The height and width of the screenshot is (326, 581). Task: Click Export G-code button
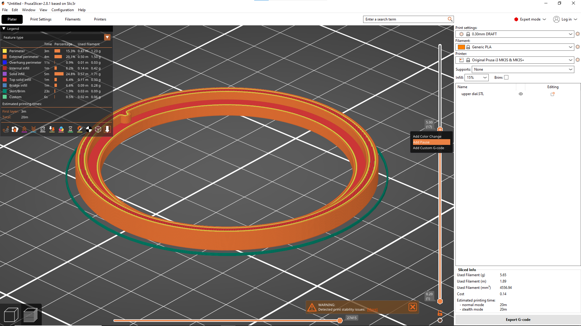point(518,320)
